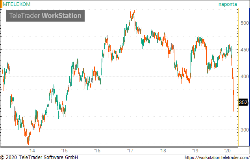Screen dimensions: 250x161
Task: Click the current price tag 352
Action: click(243, 102)
